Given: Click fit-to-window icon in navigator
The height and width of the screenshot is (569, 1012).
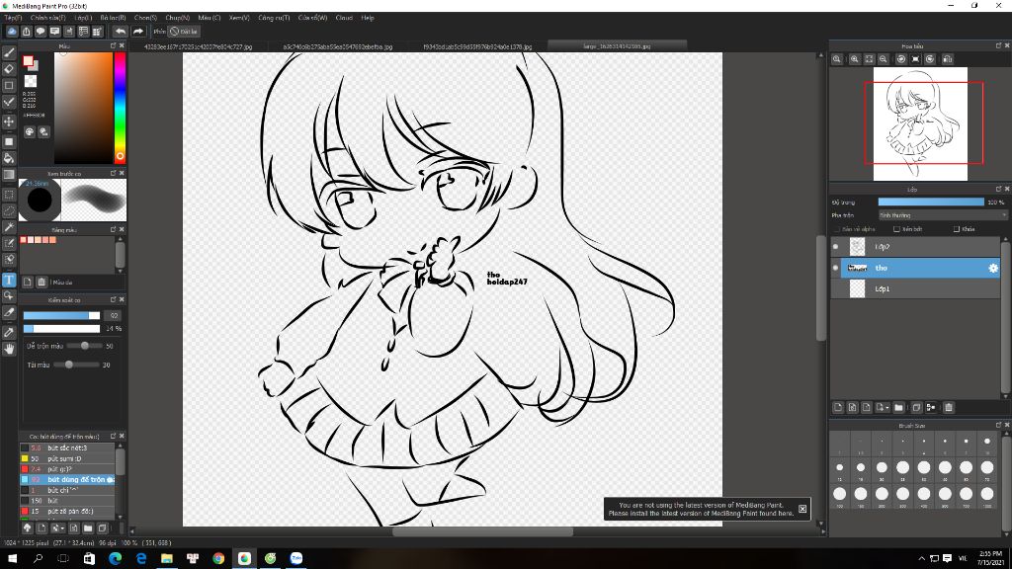Looking at the screenshot, I should (869, 58).
